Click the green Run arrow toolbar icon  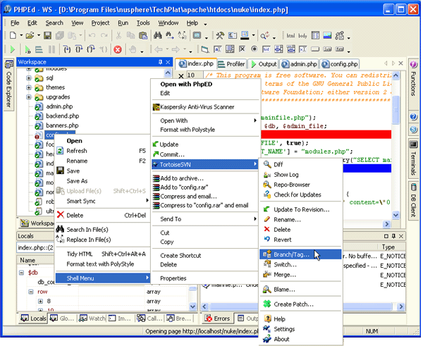coord(12,49)
